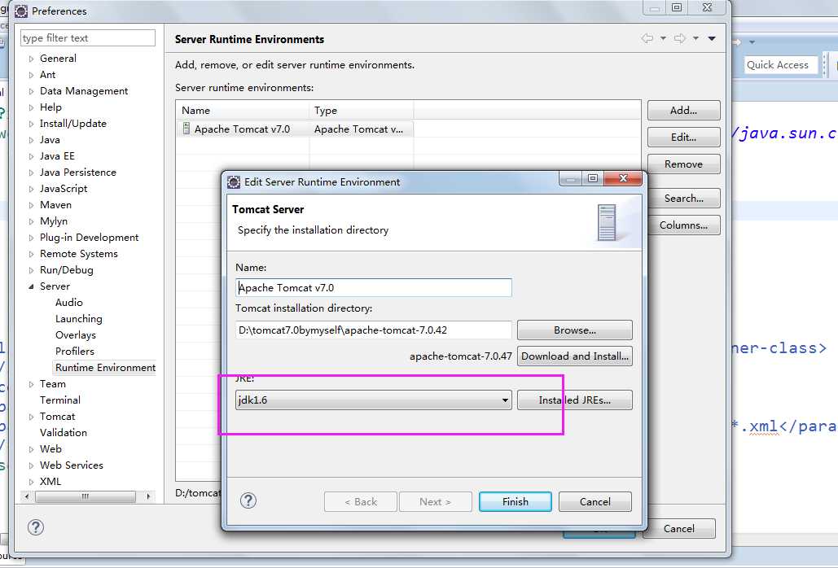This screenshot has height=568, width=838.
Task: Open the back history dropdown arrow
Action: coord(663,38)
